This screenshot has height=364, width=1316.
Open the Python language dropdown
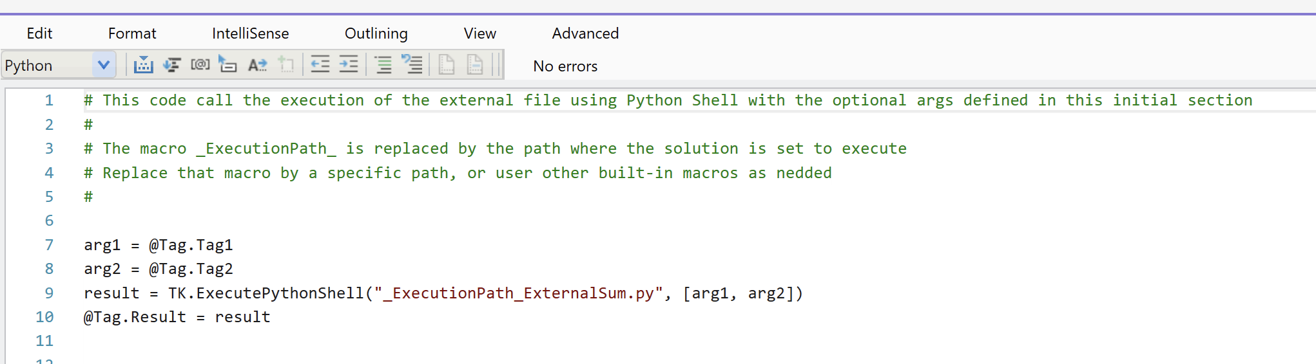[x=103, y=65]
